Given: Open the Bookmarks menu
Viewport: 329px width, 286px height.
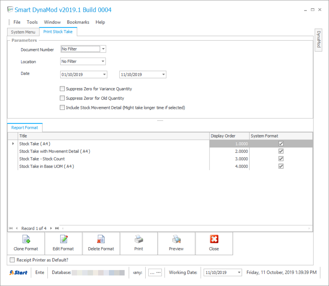Looking at the screenshot, I should click(78, 22).
